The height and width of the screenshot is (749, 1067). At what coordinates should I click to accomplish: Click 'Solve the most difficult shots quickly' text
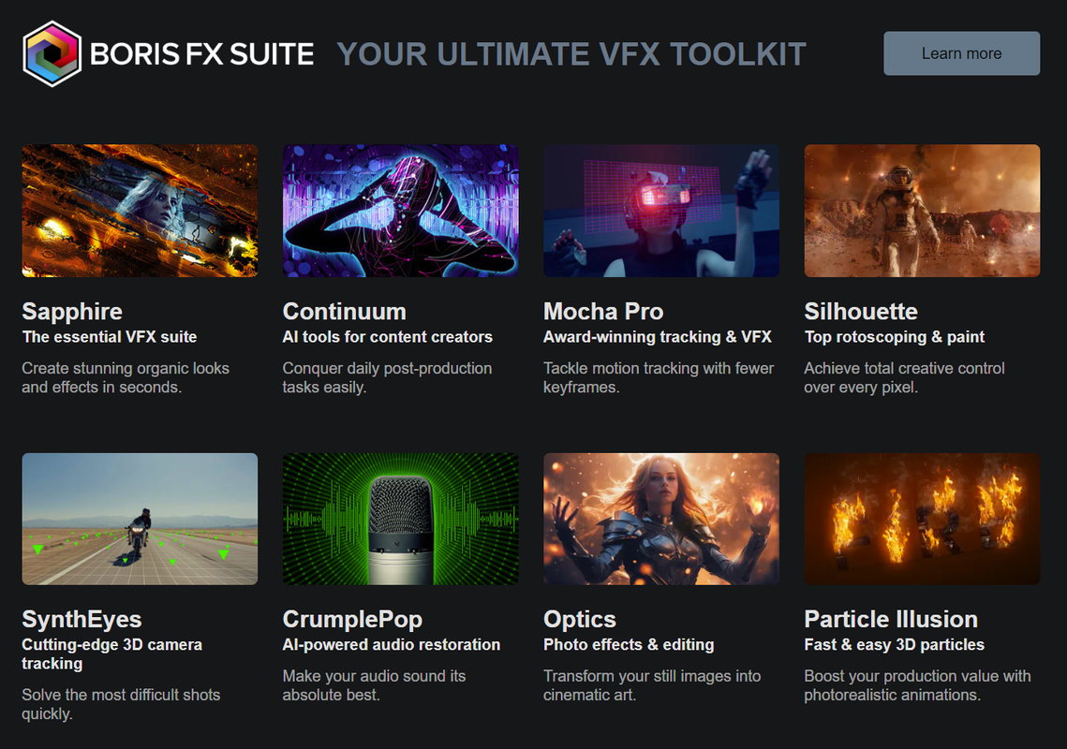pos(121,705)
